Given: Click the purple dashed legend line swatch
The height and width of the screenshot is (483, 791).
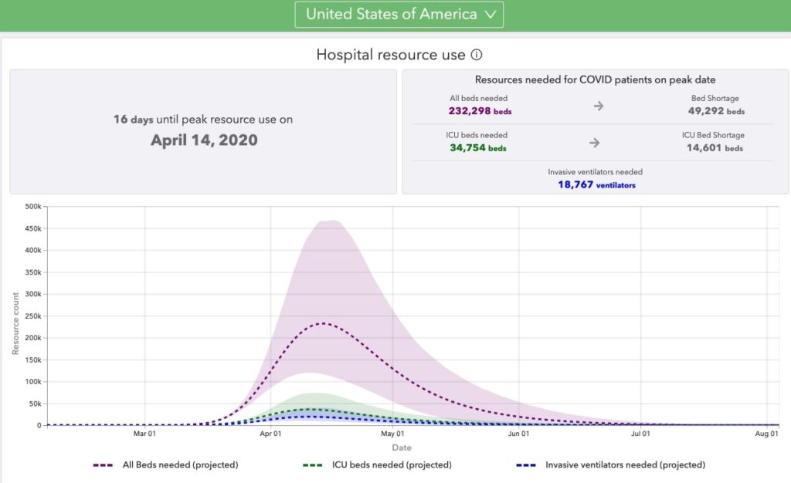Looking at the screenshot, I should 104,465.
